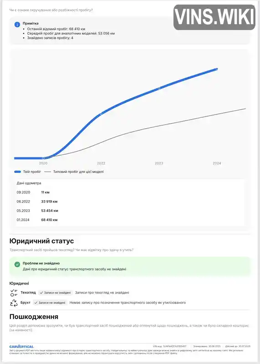Viewport: 260px width, 364px height.
Task: Select the 2023 data point on chart
Action: (159, 88)
